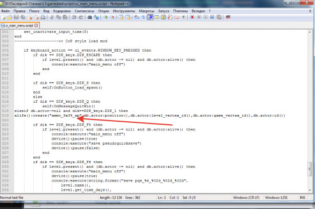This screenshot has width=315, height=209.
Task: Toggle the highlighted indent guide button
Action: [150, 17]
